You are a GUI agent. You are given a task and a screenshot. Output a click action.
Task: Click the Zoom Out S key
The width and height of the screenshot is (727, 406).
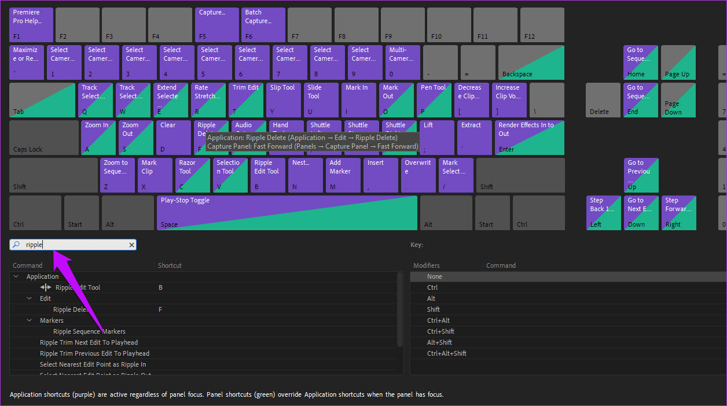point(136,138)
